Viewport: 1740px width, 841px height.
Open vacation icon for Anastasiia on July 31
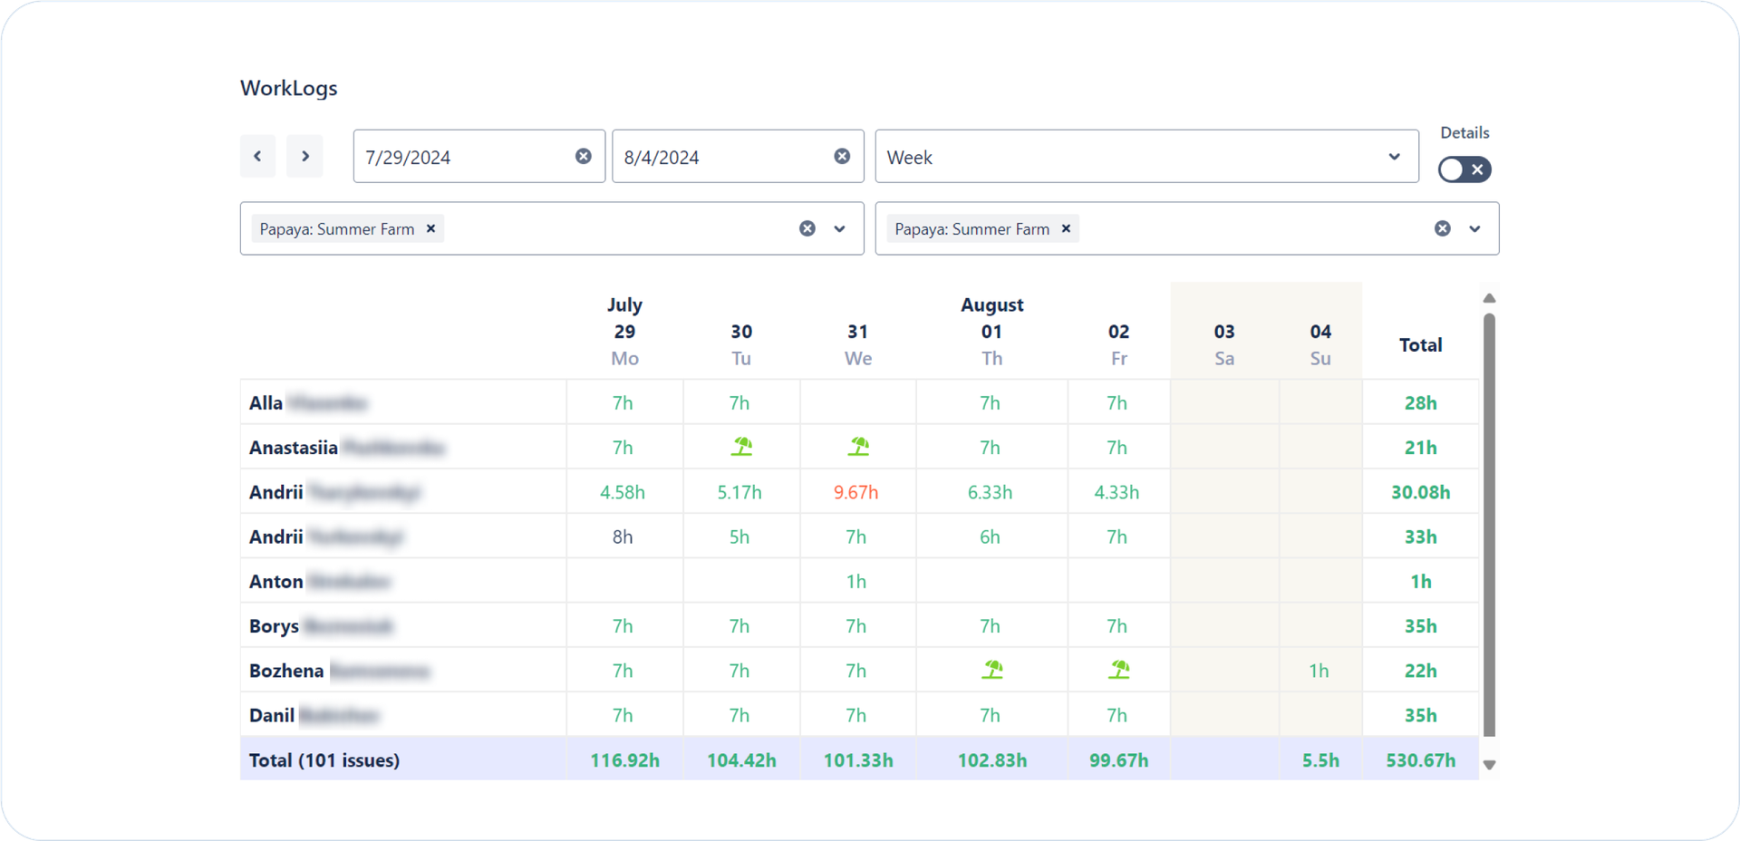click(x=858, y=446)
